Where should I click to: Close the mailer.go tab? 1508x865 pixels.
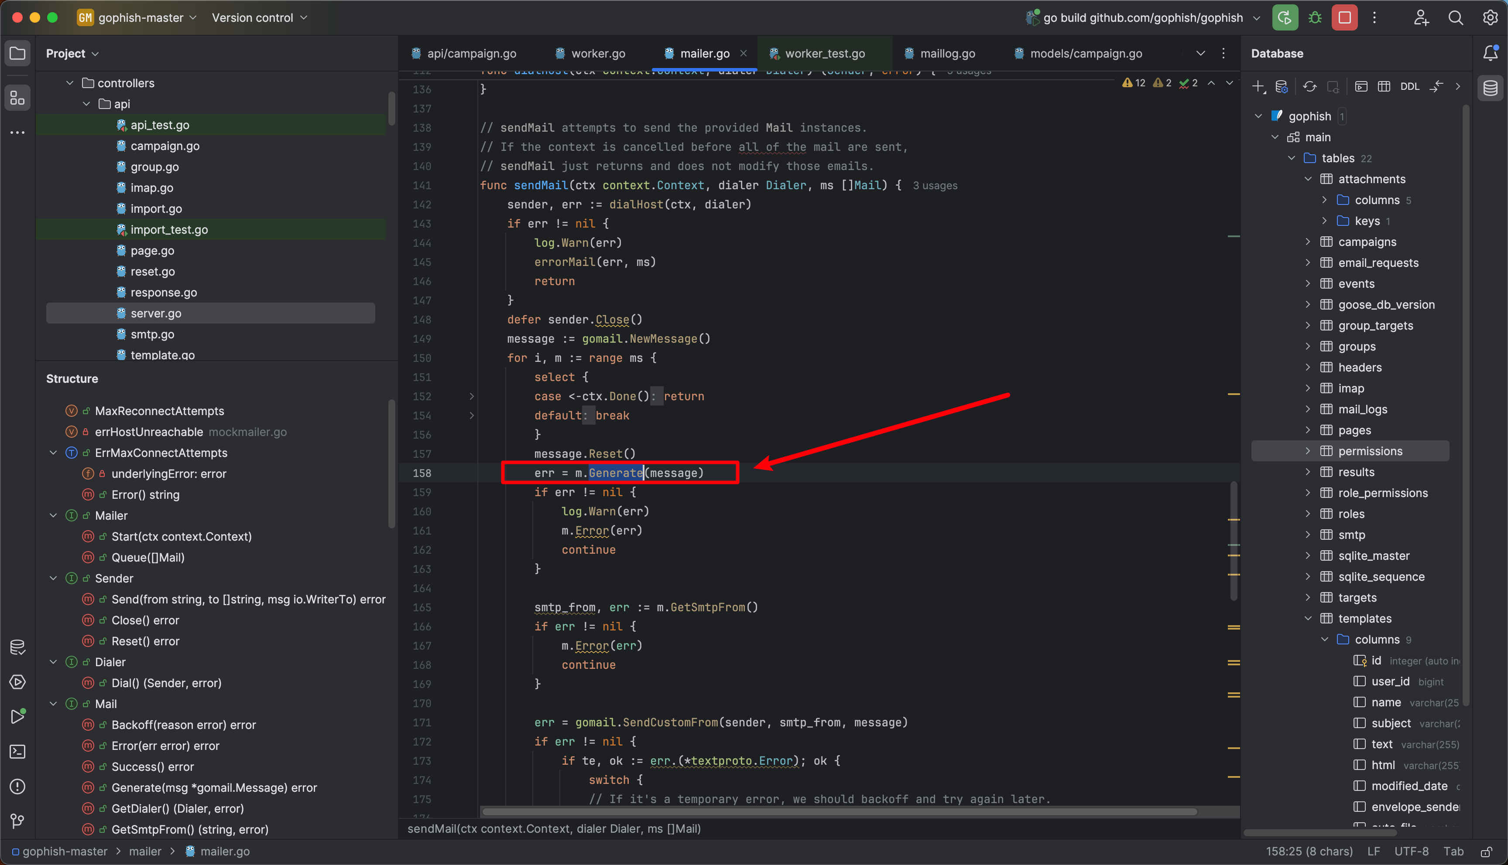[743, 54]
